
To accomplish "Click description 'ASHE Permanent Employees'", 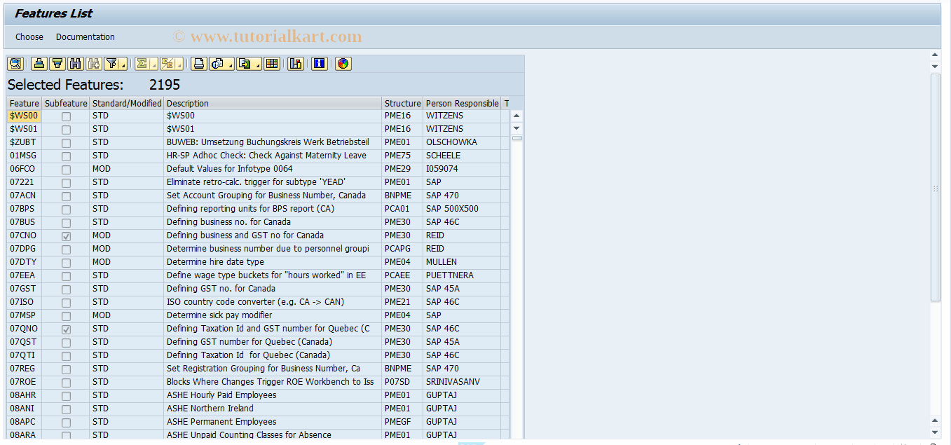I will pos(221,422).
